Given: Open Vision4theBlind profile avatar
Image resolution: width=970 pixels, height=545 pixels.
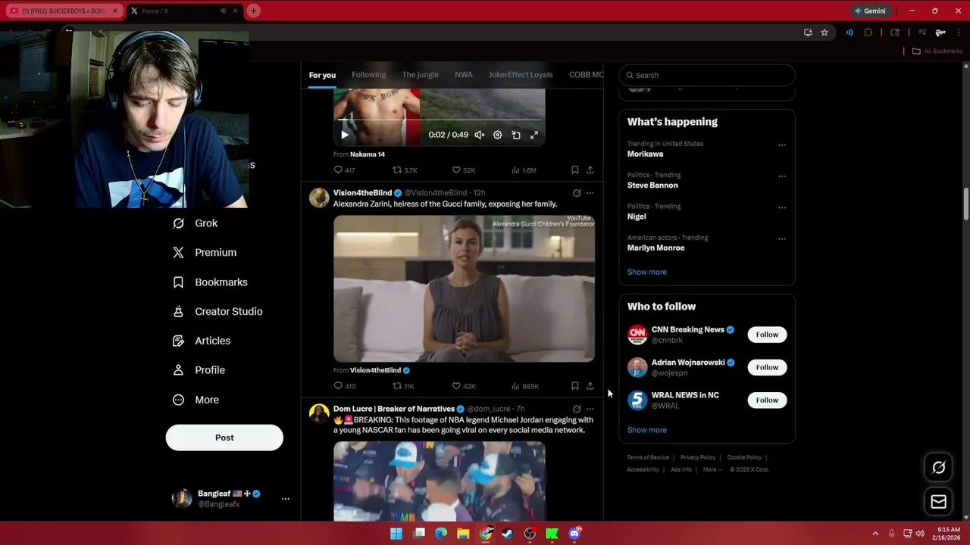Looking at the screenshot, I should [x=319, y=198].
